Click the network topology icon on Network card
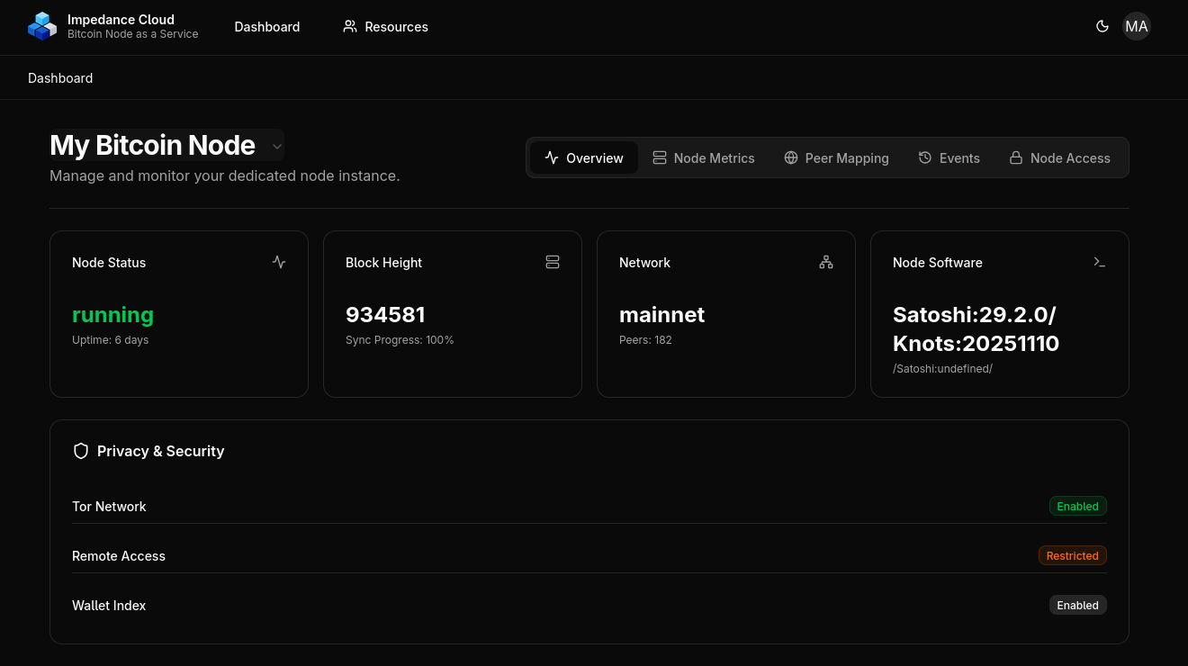1188x666 pixels. point(826,262)
